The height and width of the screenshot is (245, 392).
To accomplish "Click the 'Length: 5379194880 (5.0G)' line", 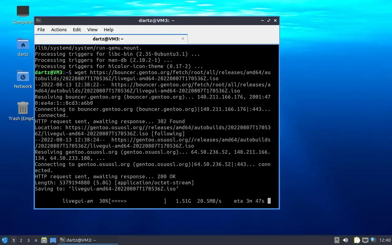I will coord(115,183).
